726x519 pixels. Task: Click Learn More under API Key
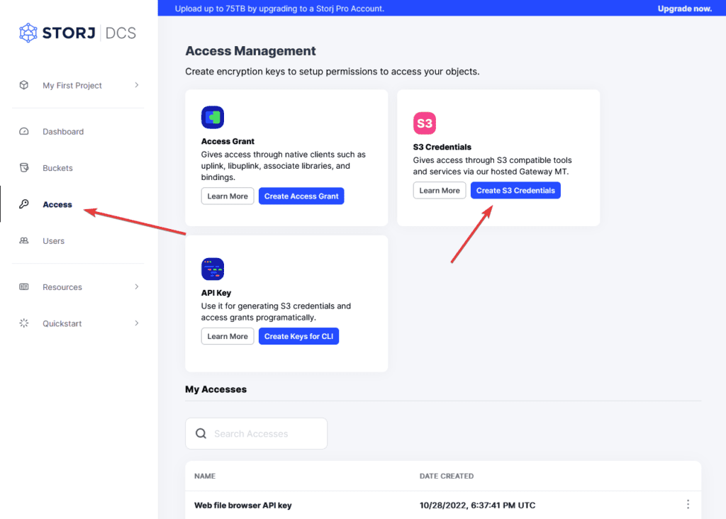(x=228, y=336)
